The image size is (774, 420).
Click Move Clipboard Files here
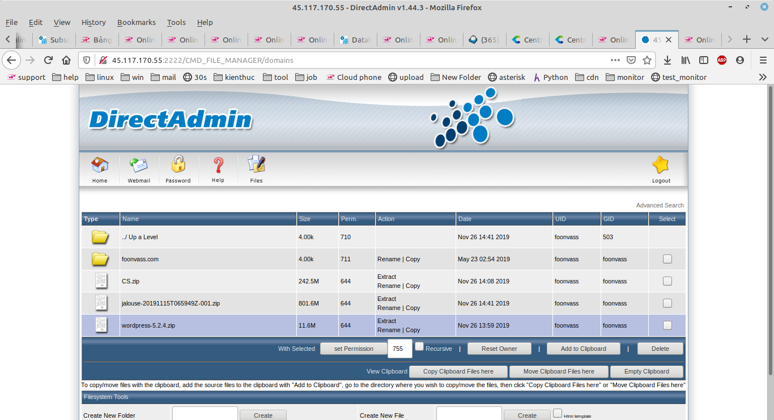559,371
